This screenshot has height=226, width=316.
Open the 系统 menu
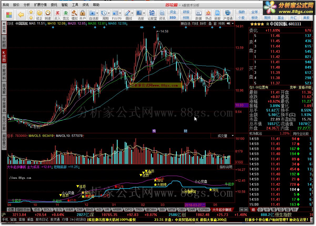point(6,5)
